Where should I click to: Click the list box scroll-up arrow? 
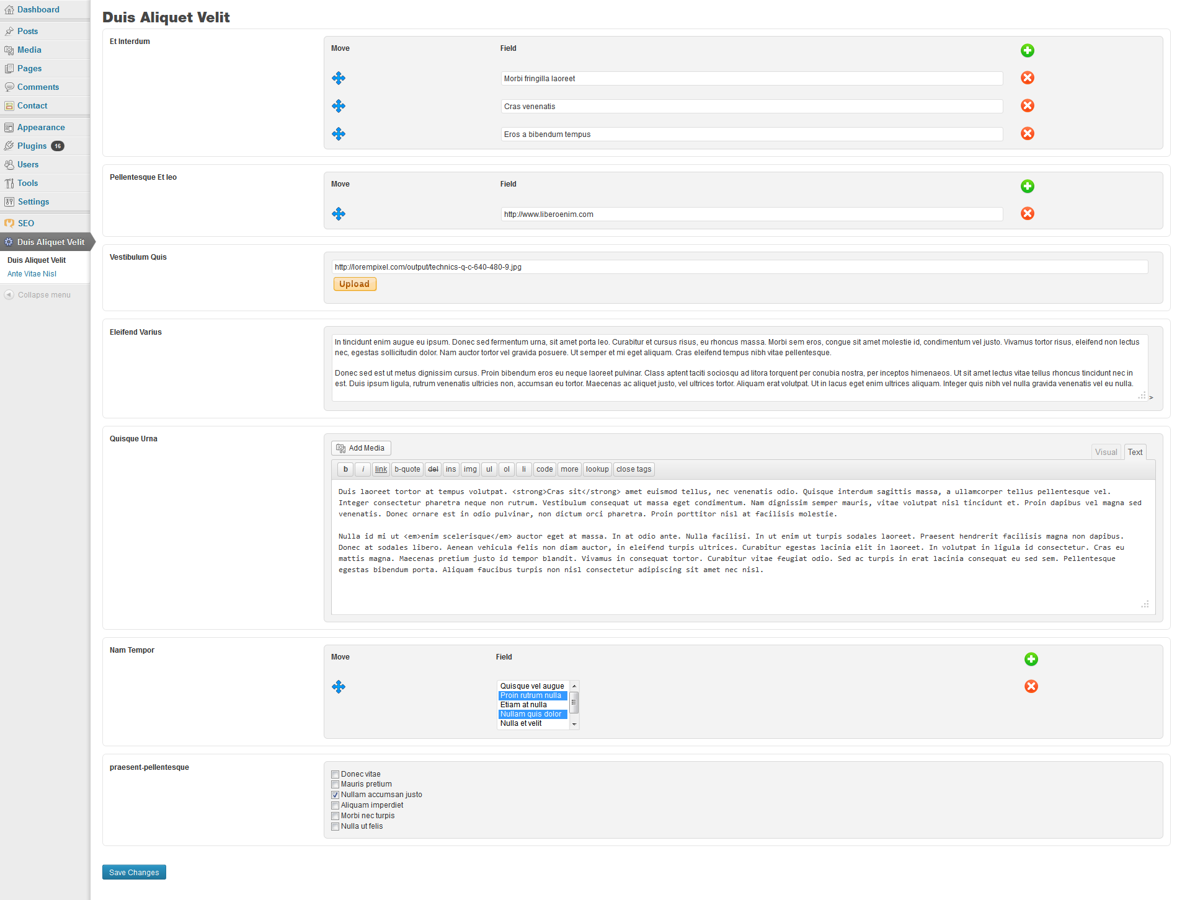coord(574,686)
